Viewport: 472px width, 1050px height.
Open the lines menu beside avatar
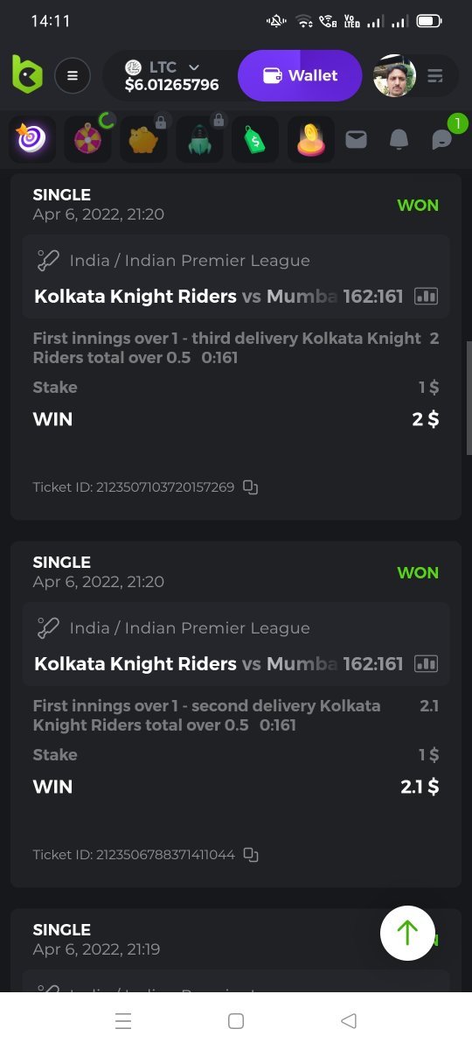coord(435,76)
